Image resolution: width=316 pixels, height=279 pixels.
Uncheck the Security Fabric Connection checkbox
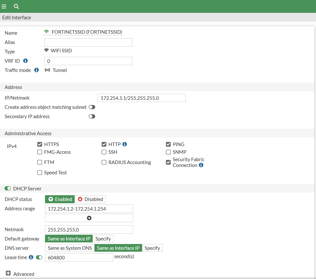168,162
